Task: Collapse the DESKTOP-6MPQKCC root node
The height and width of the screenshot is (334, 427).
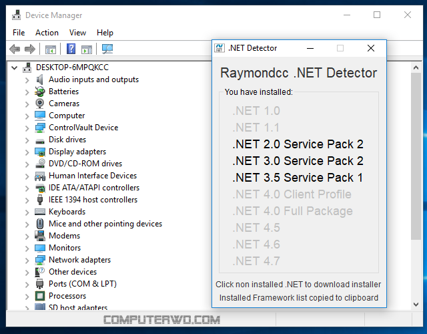Action: point(15,67)
